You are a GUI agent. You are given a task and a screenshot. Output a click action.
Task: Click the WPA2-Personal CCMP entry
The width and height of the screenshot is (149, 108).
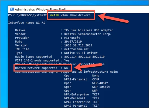pos(82,79)
